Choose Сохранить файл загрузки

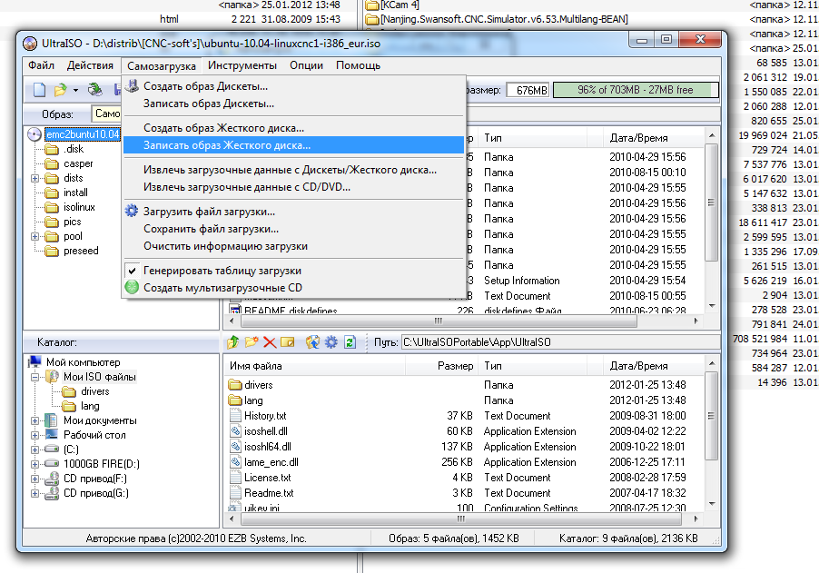coord(293,229)
